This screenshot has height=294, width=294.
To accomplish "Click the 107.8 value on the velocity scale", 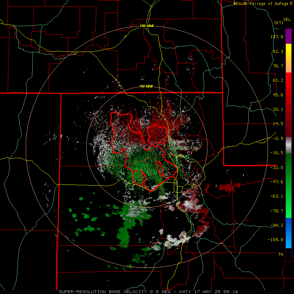I will [277, 37].
